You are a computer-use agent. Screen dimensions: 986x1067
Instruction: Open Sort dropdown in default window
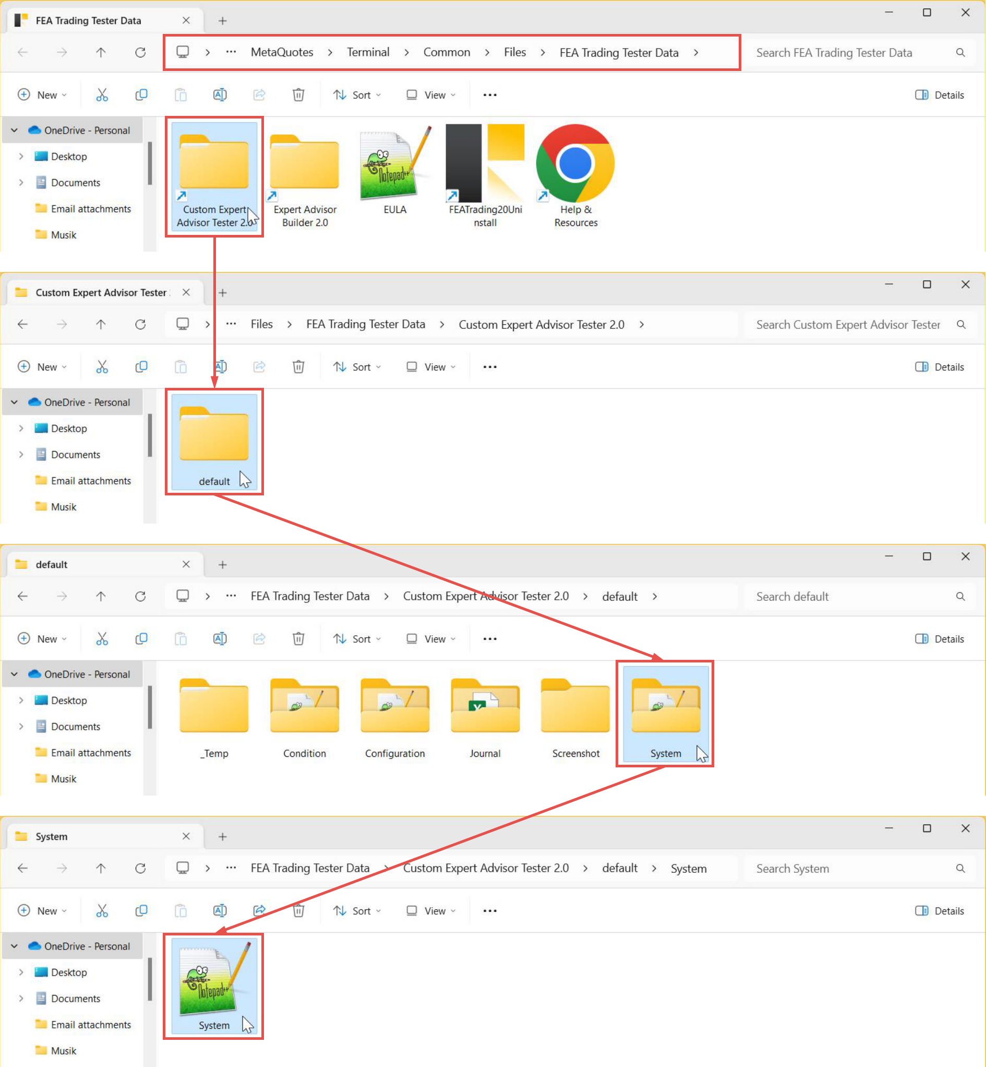tap(357, 638)
